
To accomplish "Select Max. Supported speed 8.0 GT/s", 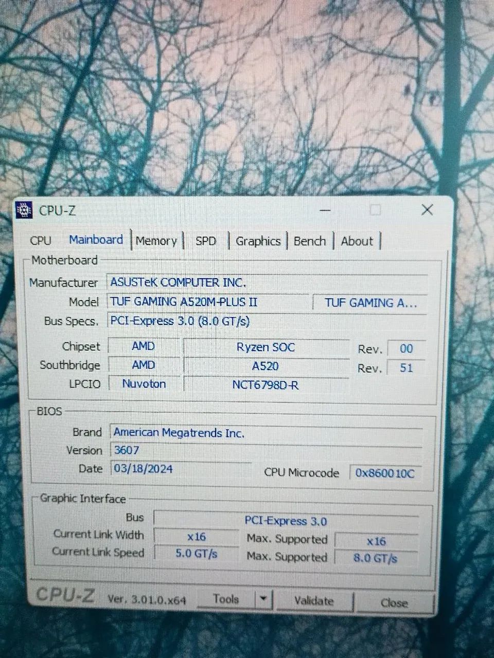I will [376, 558].
